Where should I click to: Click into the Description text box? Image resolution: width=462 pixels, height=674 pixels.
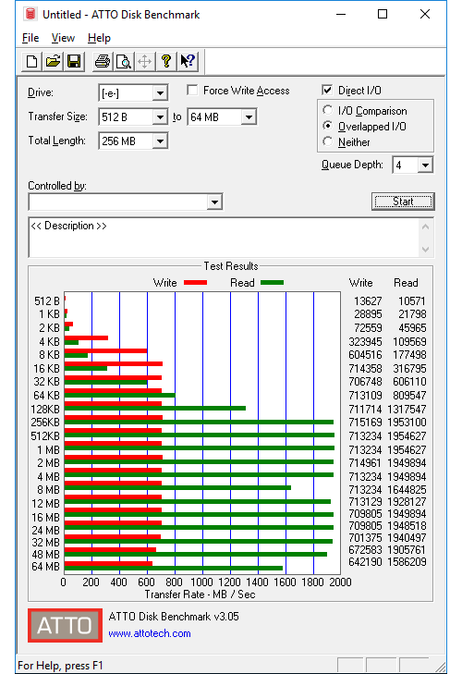point(224,238)
